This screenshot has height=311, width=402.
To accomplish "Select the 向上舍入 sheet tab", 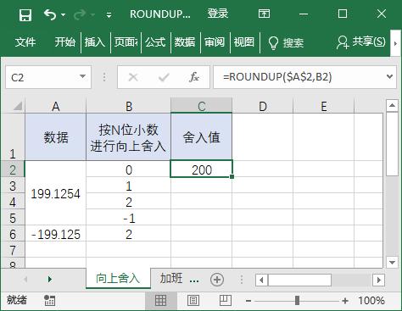I will coord(118,278).
